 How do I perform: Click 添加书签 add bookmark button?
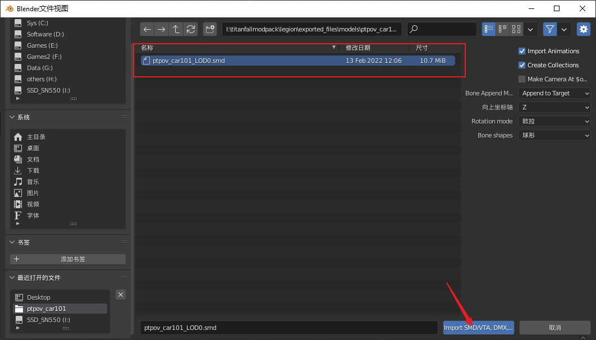tap(68, 259)
